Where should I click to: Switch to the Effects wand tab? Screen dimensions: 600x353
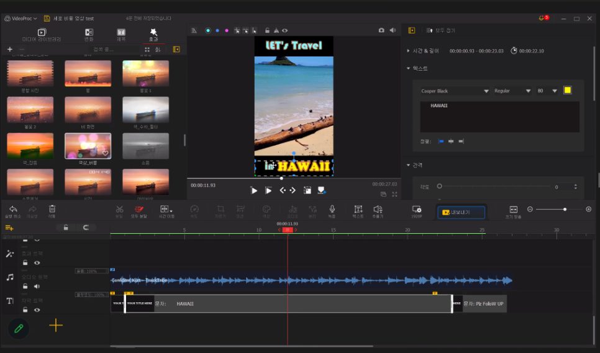point(153,35)
